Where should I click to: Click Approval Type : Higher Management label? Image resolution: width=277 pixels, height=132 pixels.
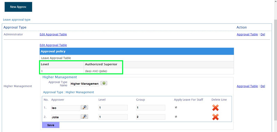69,92
